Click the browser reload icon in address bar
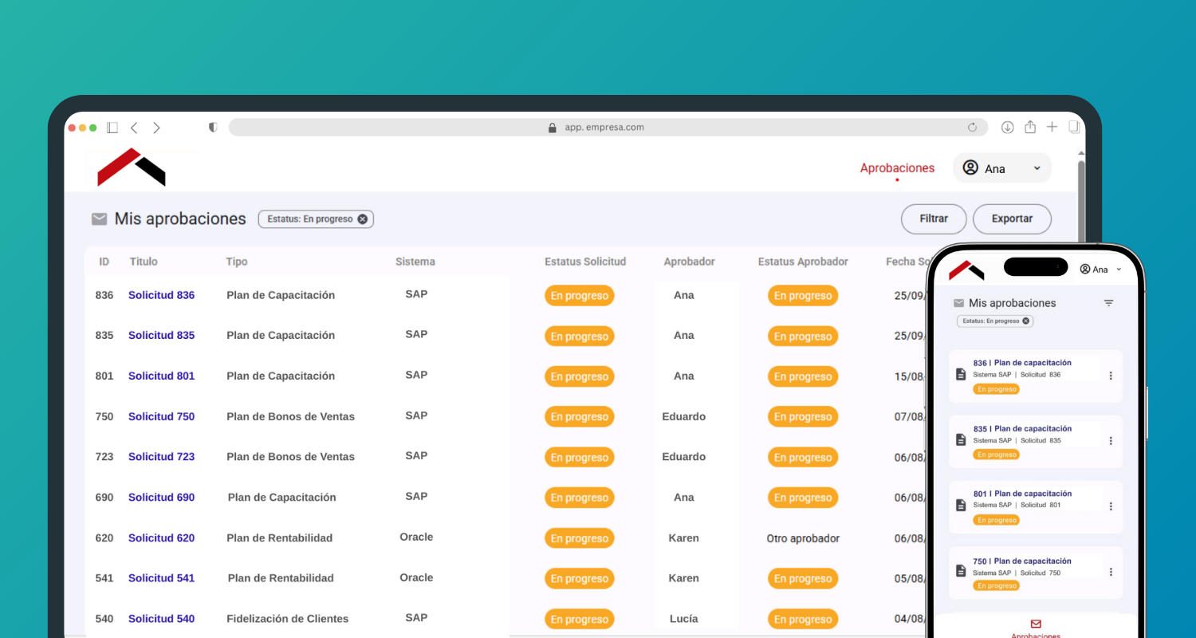Image resolution: width=1196 pixels, height=638 pixels. 972,128
